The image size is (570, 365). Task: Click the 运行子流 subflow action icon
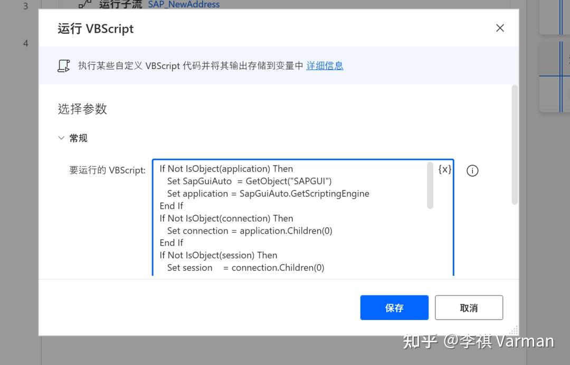(x=85, y=4)
